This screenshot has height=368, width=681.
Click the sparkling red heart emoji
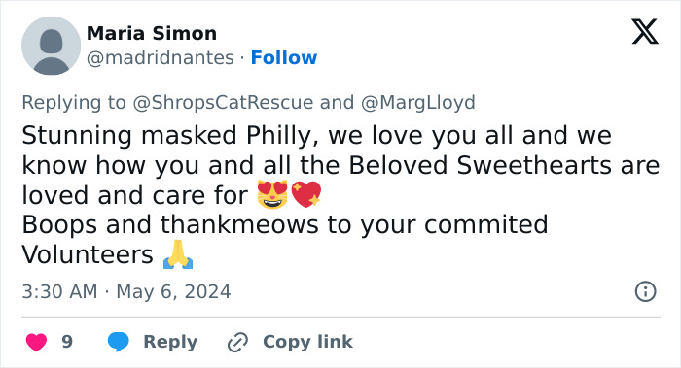click(x=306, y=194)
